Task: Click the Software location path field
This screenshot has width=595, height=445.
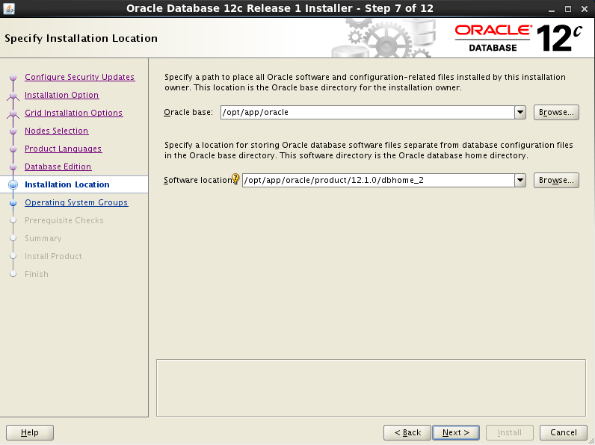Action: tap(378, 180)
